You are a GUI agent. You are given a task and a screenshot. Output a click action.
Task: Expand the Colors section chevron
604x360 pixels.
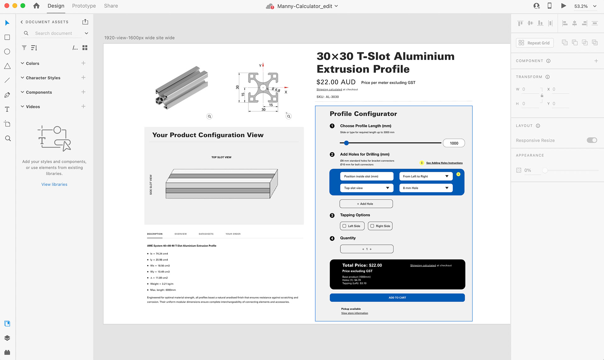(22, 63)
